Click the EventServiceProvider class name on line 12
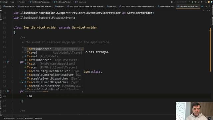 click(x=40, y=27)
